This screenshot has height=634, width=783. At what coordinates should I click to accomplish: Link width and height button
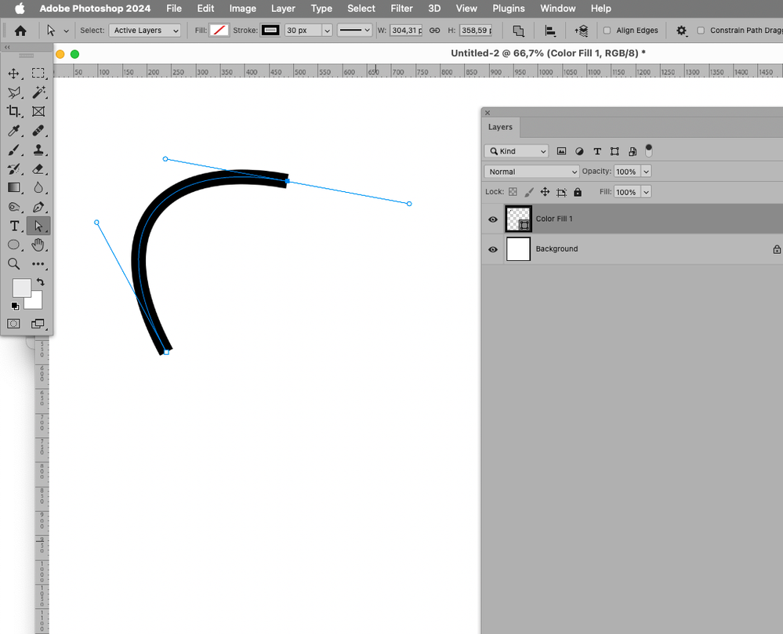[434, 31]
